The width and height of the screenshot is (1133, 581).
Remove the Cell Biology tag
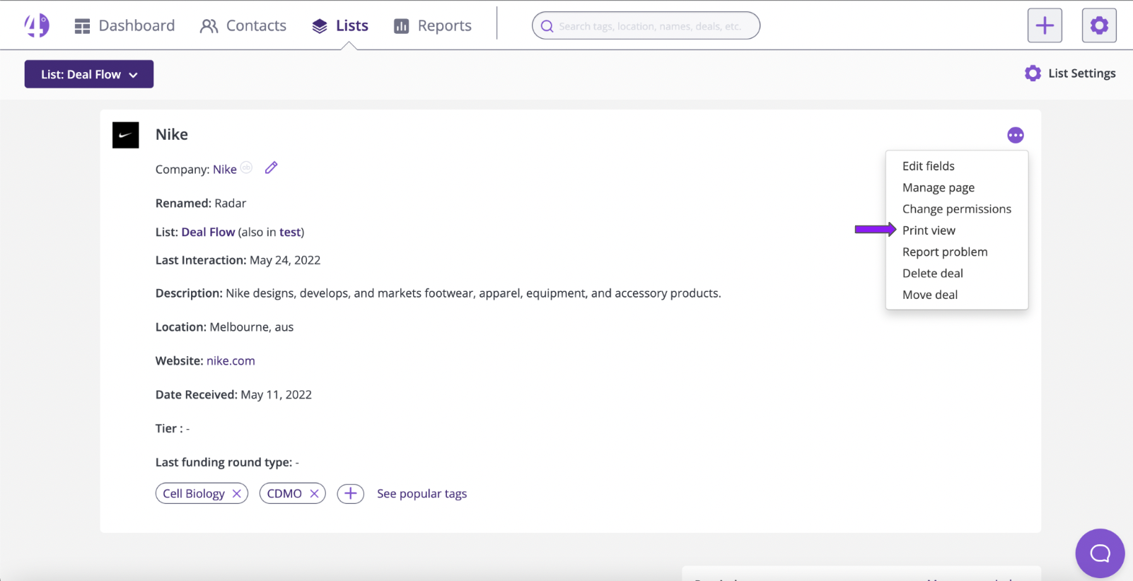click(237, 493)
